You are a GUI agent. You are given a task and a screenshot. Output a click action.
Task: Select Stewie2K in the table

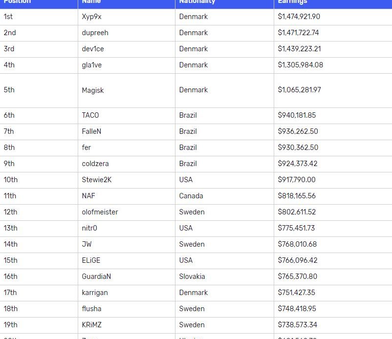click(97, 180)
